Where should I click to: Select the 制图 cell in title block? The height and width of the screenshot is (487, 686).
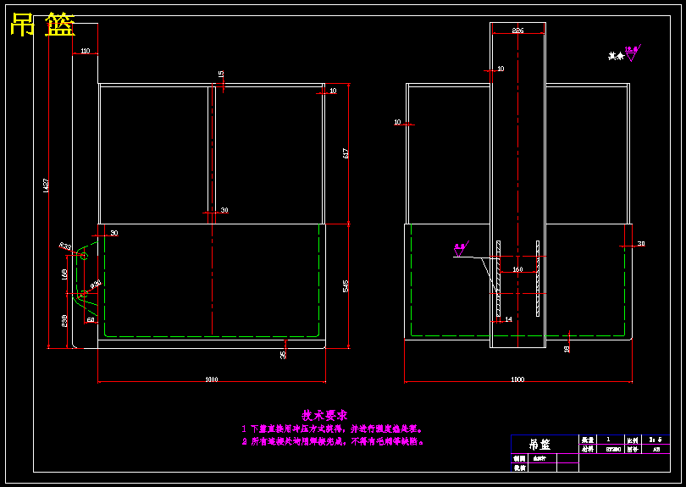[519, 458]
